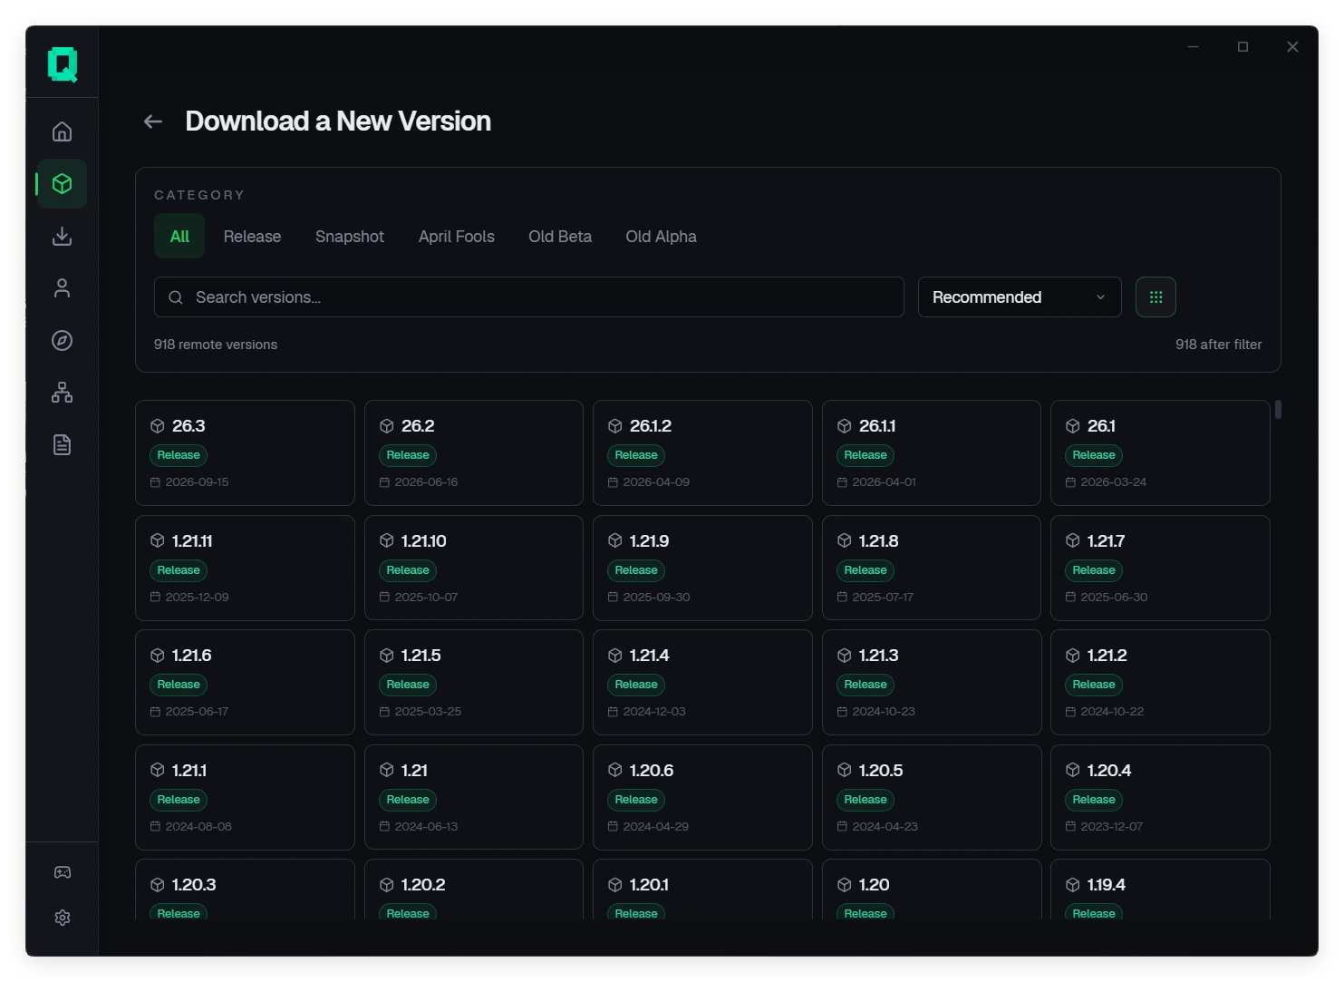
Task: Click the 918 after filter label
Action: (1219, 345)
